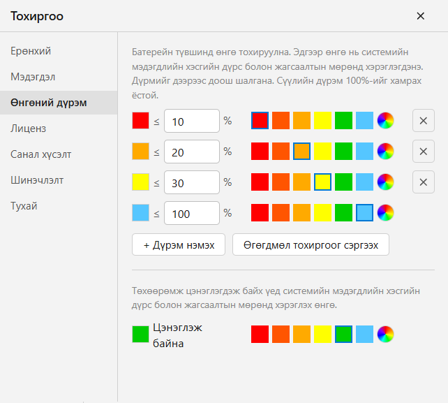This screenshot has width=448, height=403.
Task: Focus the threshold field containing 30
Action: [x=192, y=182]
